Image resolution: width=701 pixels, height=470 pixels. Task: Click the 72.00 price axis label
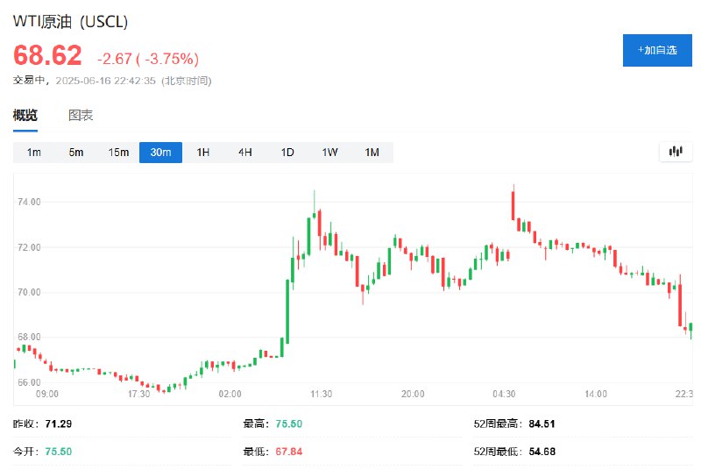(29, 247)
